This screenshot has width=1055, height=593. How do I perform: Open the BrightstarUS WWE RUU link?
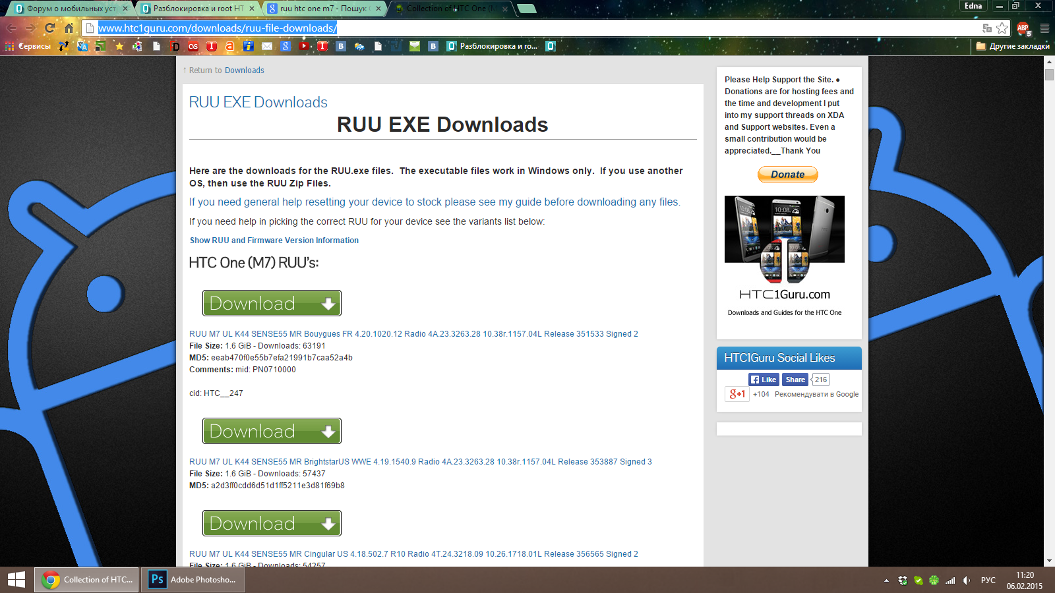pos(420,462)
